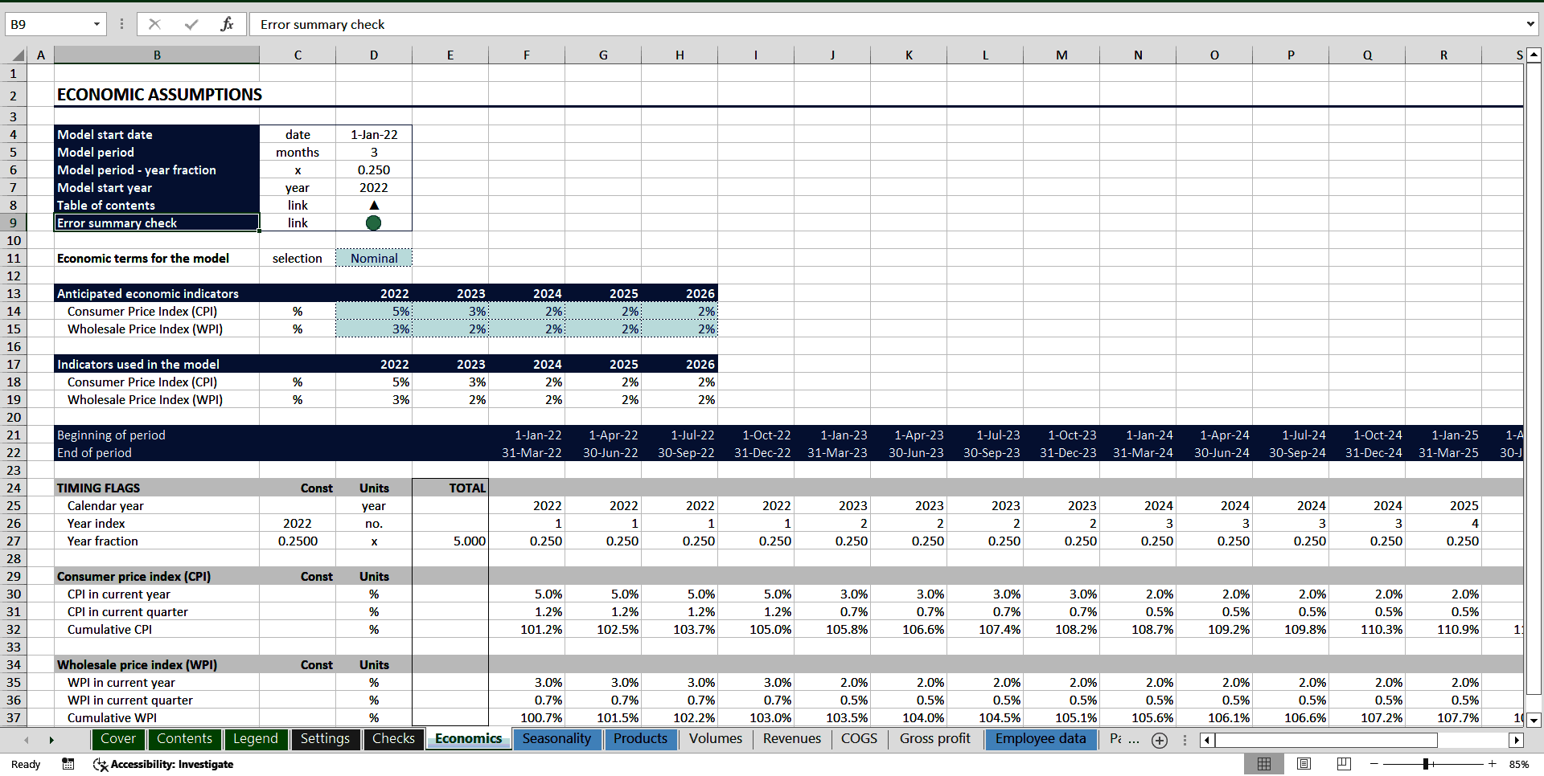Select the 2022 CPI anticipated 5% cell
This screenshot has width=1544, height=776.
tap(374, 311)
